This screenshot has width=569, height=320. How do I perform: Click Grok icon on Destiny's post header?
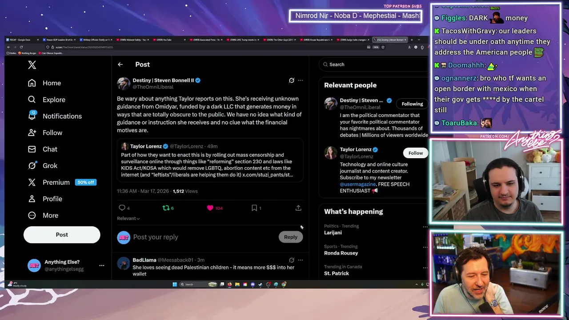tap(292, 80)
